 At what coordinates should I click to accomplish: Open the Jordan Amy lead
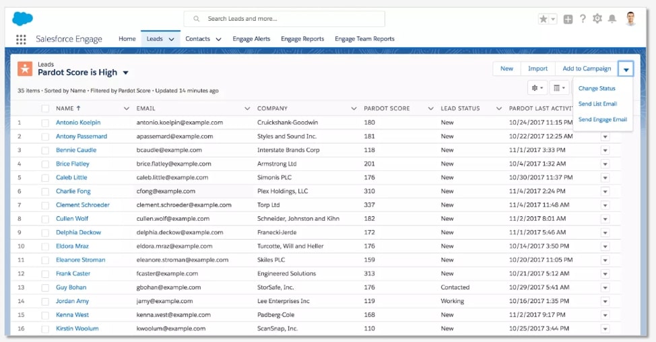pyautogui.click(x=72, y=301)
